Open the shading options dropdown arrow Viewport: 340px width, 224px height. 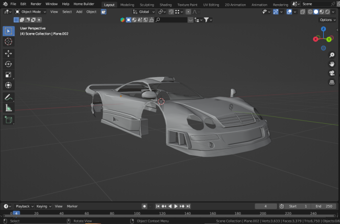pos(333,12)
